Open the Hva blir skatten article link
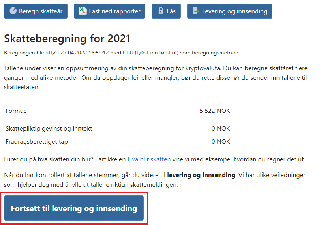This screenshot has height=225, width=334. click(149, 159)
